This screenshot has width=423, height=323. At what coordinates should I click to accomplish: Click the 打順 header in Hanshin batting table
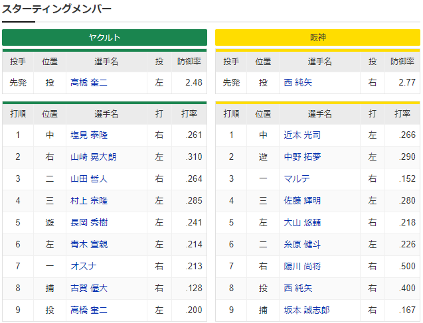coord(231,114)
